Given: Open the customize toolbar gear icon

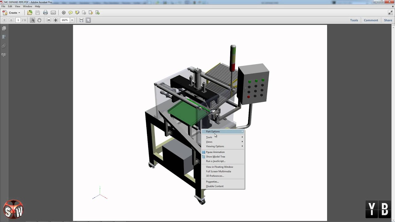Looking at the screenshot, I should tap(64, 13).
